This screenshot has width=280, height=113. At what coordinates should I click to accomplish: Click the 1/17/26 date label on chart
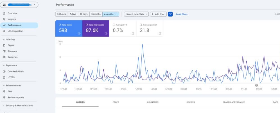click(139, 89)
